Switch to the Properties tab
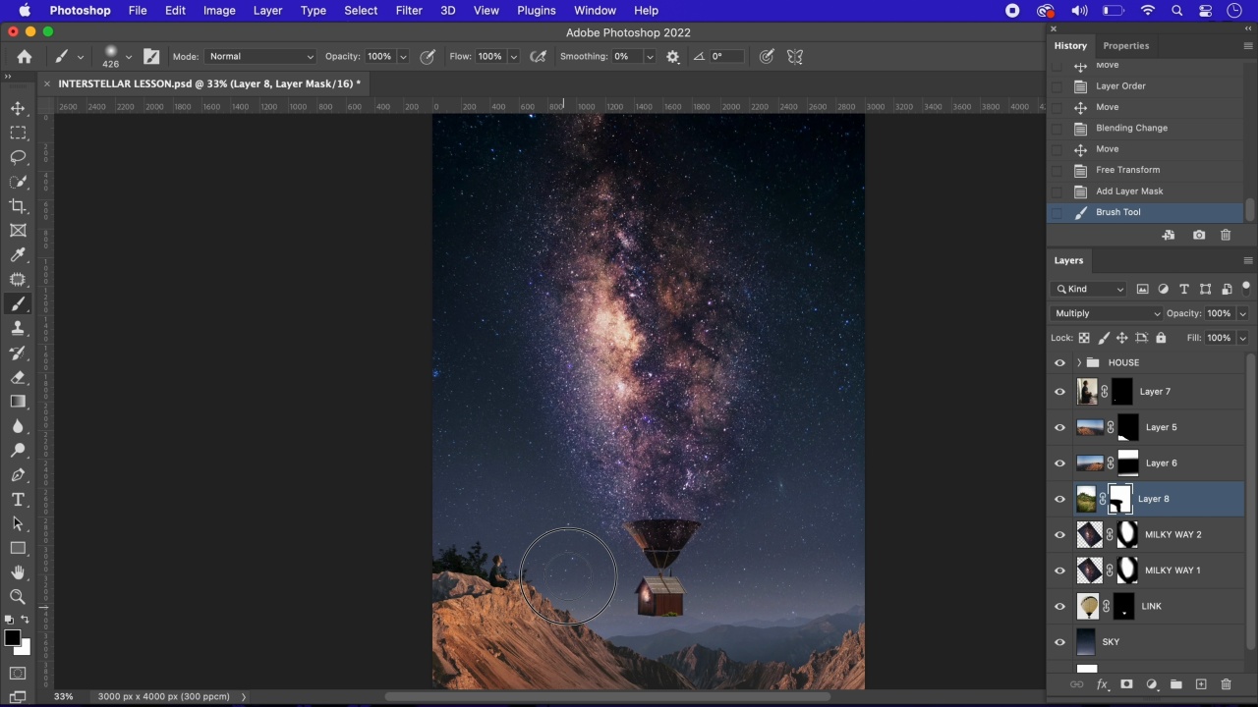The image size is (1258, 707). click(1125, 46)
